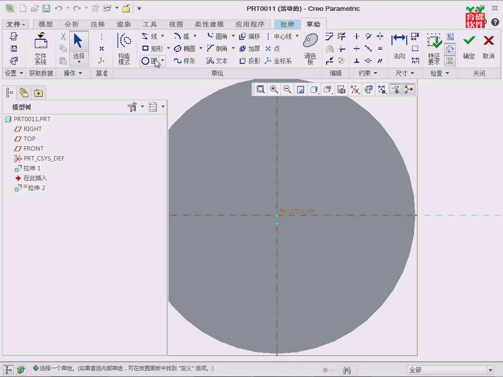Toggle the Sketch View icon in graphics toolbar
This screenshot has width=503, height=377.
368,89
